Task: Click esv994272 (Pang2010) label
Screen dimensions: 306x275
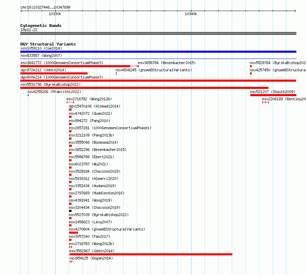Action: coord(89,121)
